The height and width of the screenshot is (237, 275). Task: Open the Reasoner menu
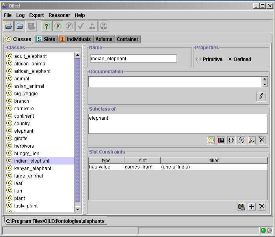tap(59, 15)
